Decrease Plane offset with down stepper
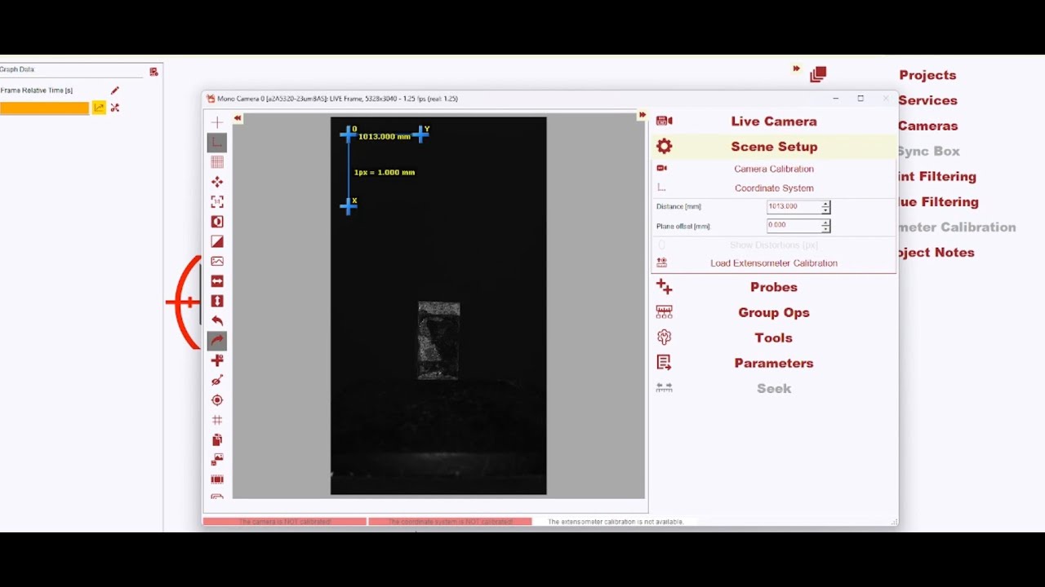 click(x=826, y=230)
